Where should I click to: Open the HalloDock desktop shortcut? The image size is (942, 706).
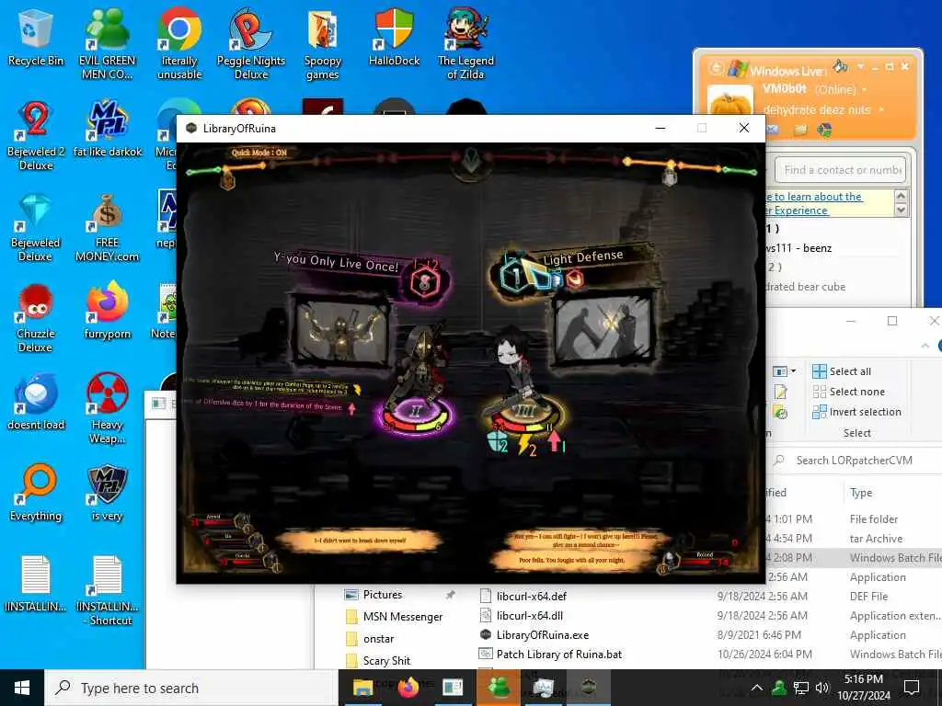pos(394,37)
